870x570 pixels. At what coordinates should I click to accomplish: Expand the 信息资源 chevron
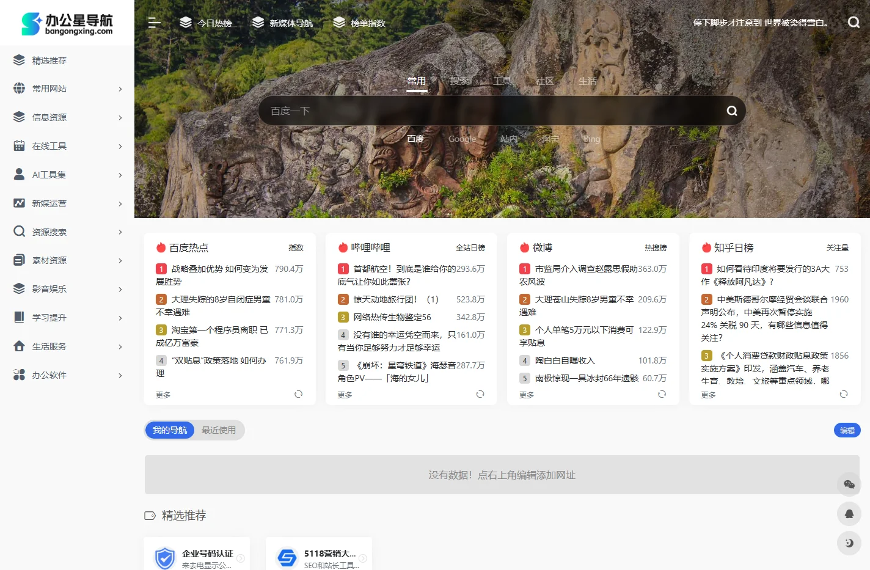coord(120,117)
